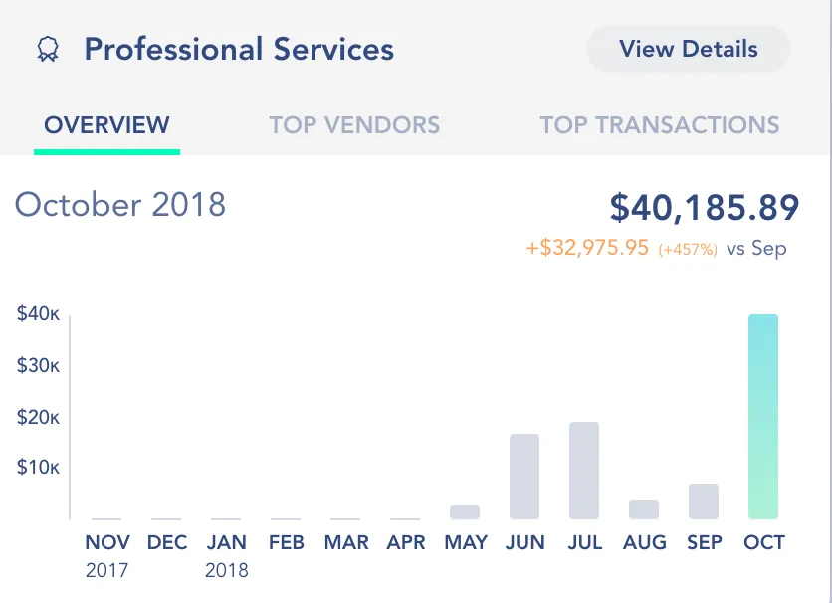The height and width of the screenshot is (603, 832).
Task: Select the September bar
Action: pyautogui.click(x=704, y=502)
